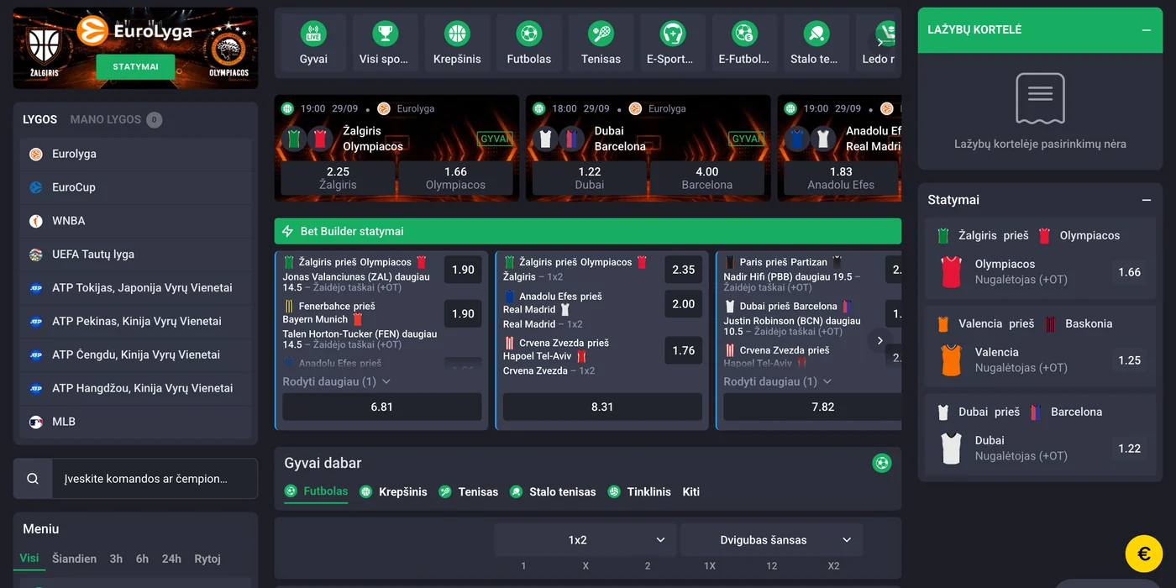Image resolution: width=1176 pixels, height=588 pixels.
Task: Click STATYMAI on EuroLyga banner
Action: (x=135, y=67)
